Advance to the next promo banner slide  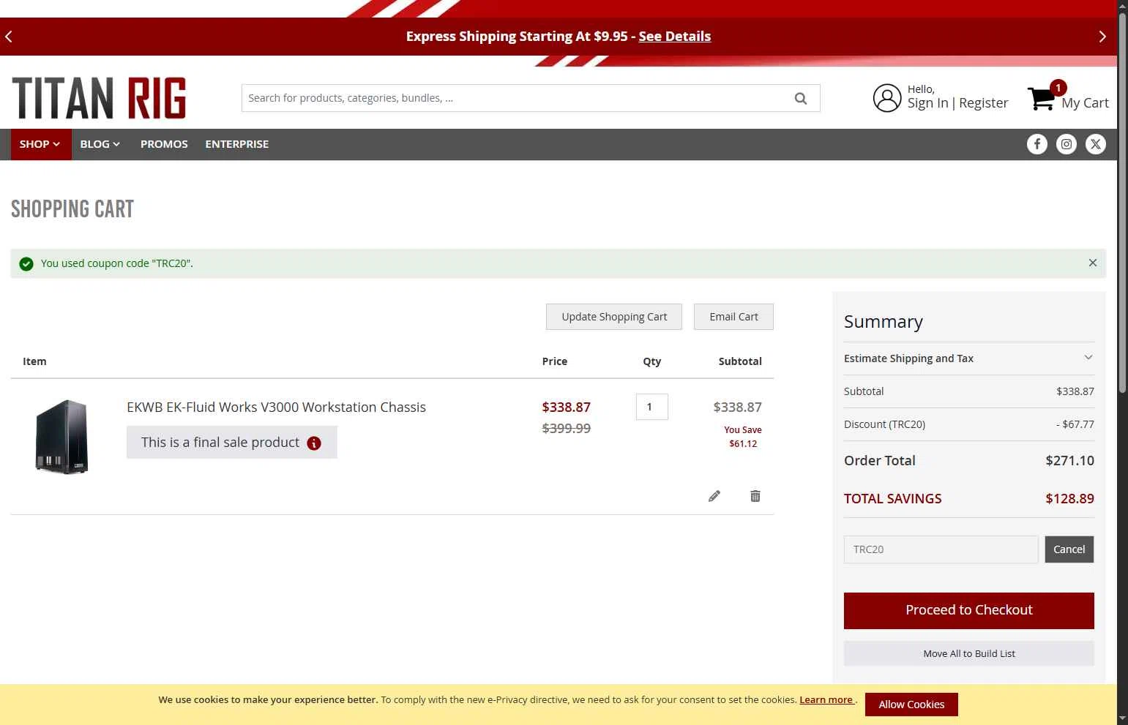(1102, 37)
